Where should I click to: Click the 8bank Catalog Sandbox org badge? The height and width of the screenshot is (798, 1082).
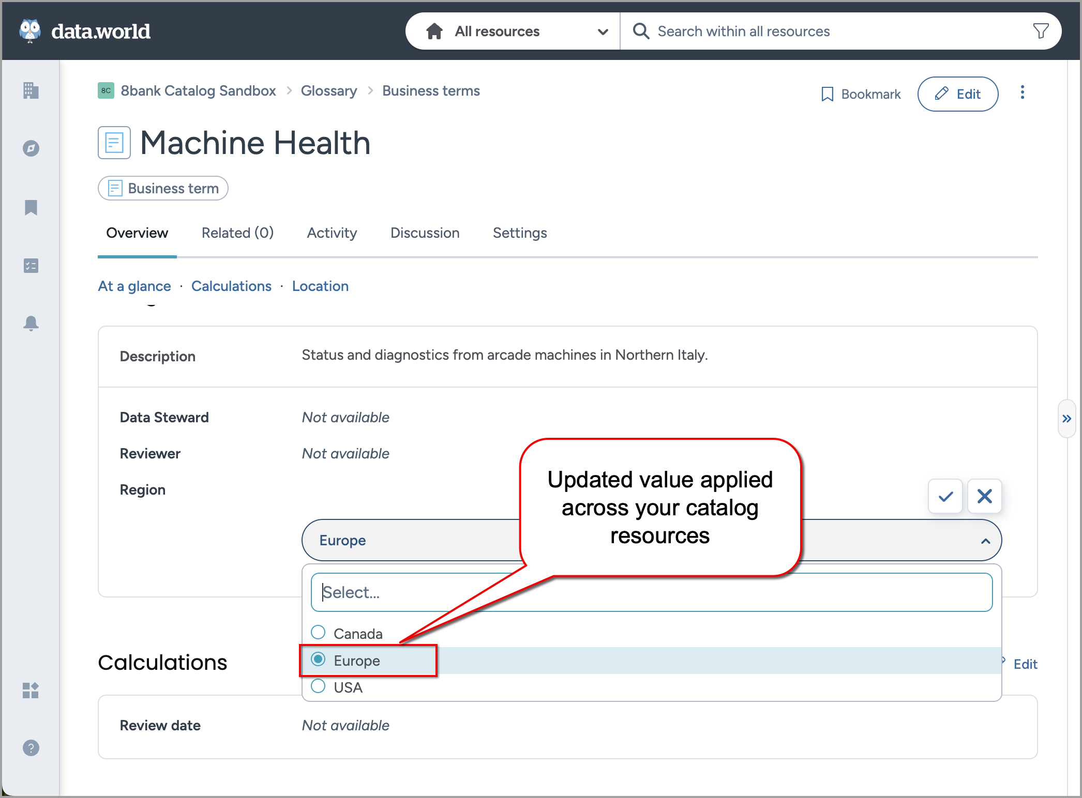106,90
